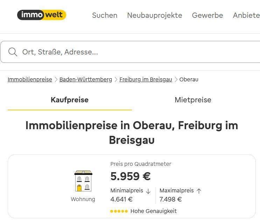The width and height of the screenshot is (260, 220).
Task: Select the Kaufpreise tab
Action: click(x=70, y=100)
